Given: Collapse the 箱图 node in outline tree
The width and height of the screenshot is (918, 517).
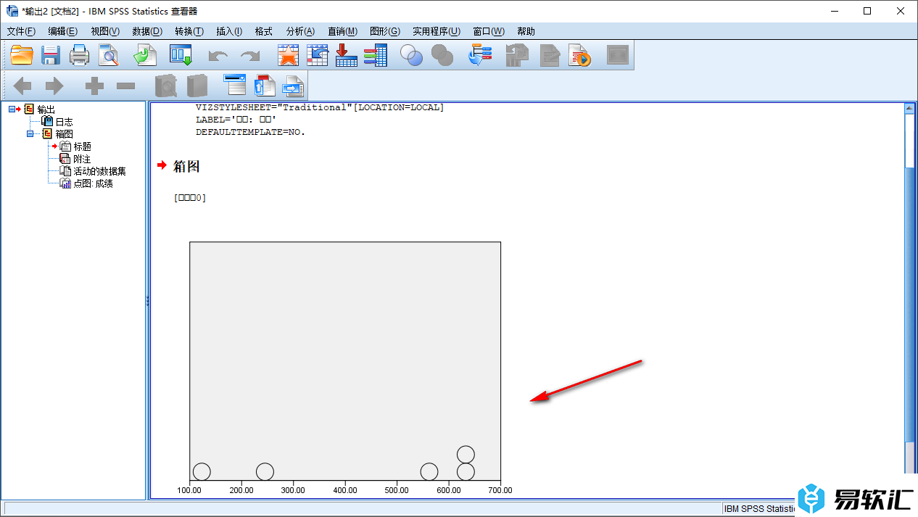Looking at the screenshot, I should coord(30,134).
